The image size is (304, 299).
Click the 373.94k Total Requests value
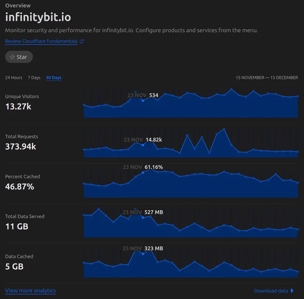click(x=21, y=146)
